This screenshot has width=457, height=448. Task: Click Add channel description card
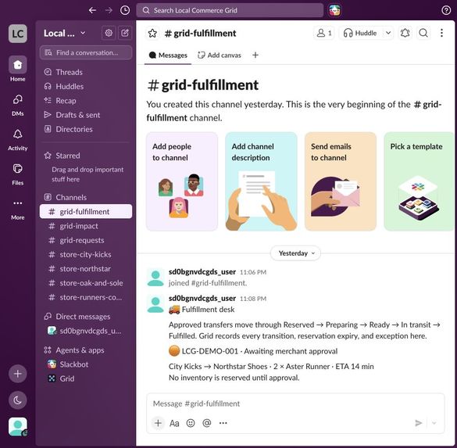(x=261, y=181)
